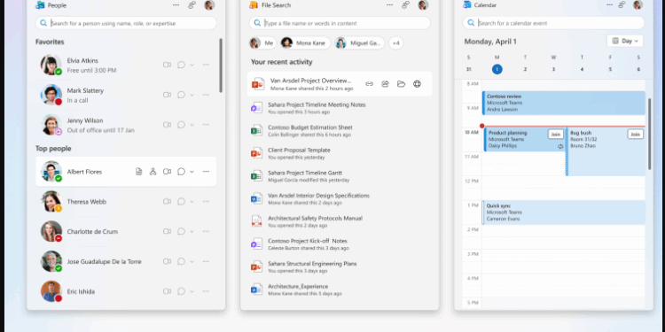Filter files by Miguel Garcia chip

[360, 42]
